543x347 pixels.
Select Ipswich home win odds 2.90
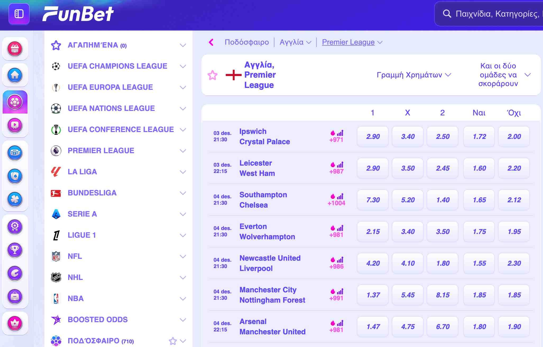pyautogui.click(x=373, y=137)
